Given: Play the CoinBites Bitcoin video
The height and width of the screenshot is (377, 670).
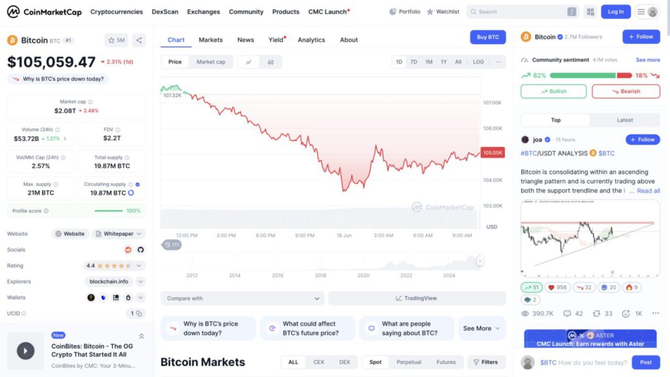Looking at the screenshot, I should [26, 351].
